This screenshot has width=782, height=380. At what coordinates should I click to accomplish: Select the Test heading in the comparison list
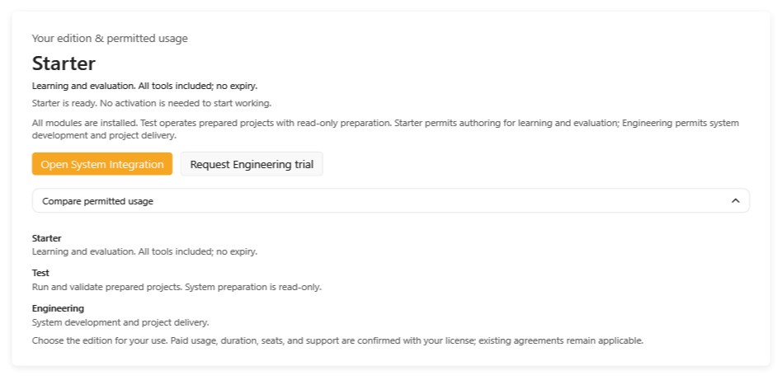click(40, 274)
